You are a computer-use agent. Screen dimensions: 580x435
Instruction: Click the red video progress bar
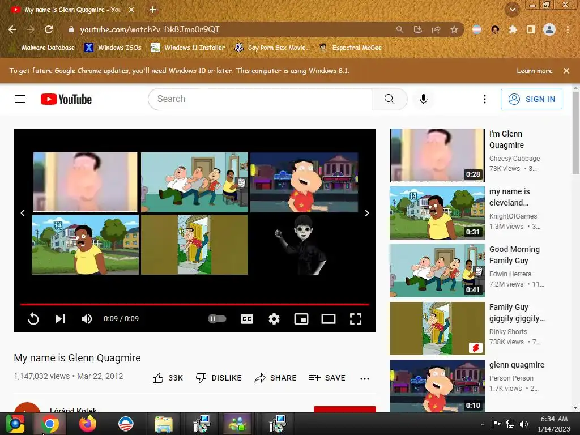[x=195, y=304]
